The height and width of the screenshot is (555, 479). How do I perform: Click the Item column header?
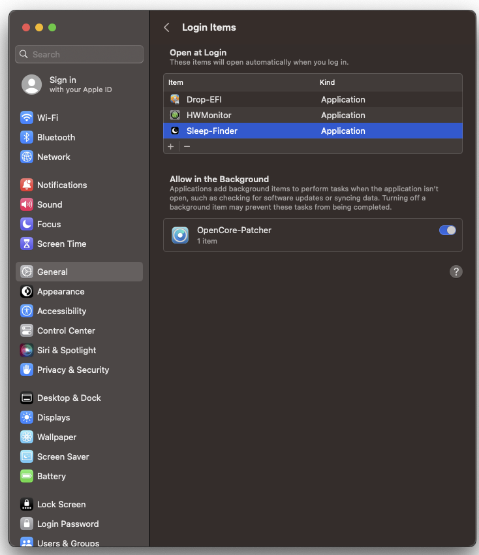click(x=176, y=82)
